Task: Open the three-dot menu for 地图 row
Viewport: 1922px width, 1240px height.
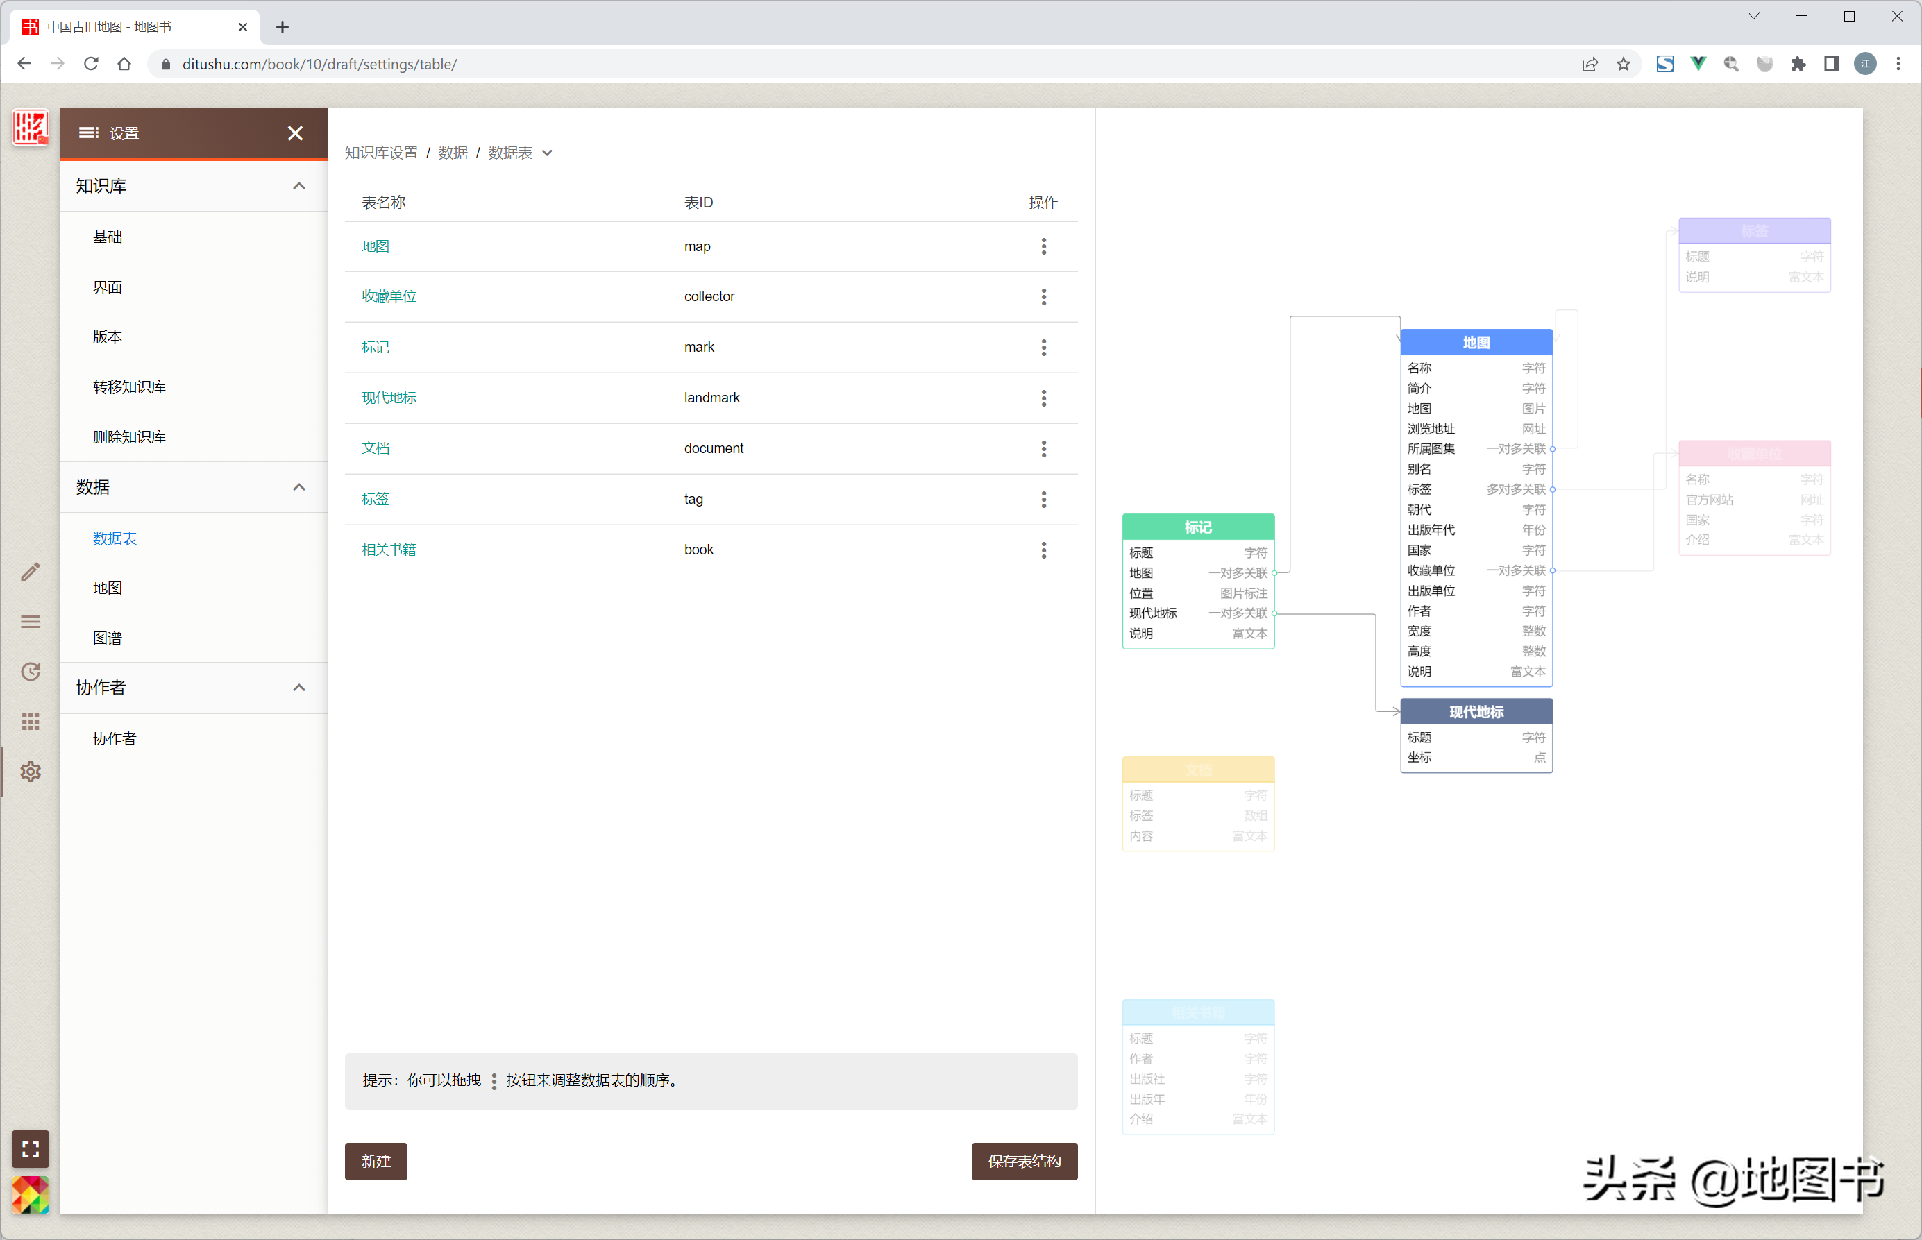Action: (1043, 246)
